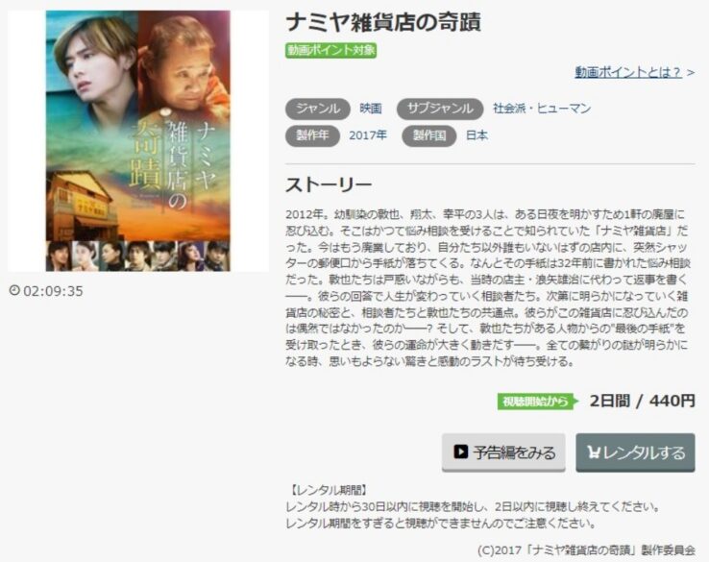Open the 動画ポイントとは？ link

(x=628, y=72)
